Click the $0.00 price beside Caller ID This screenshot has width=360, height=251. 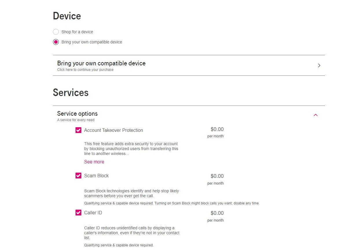coord(217,213)
